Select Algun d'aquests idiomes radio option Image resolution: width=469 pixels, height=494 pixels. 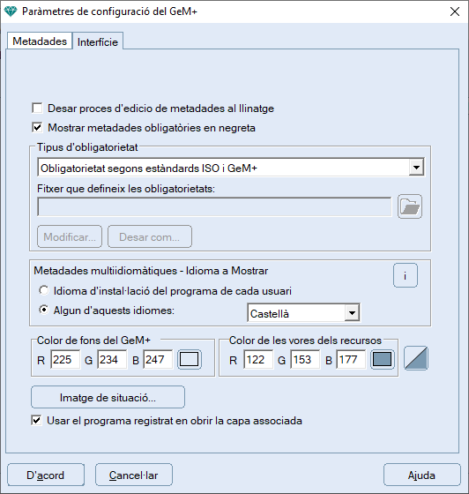point(44,310)
